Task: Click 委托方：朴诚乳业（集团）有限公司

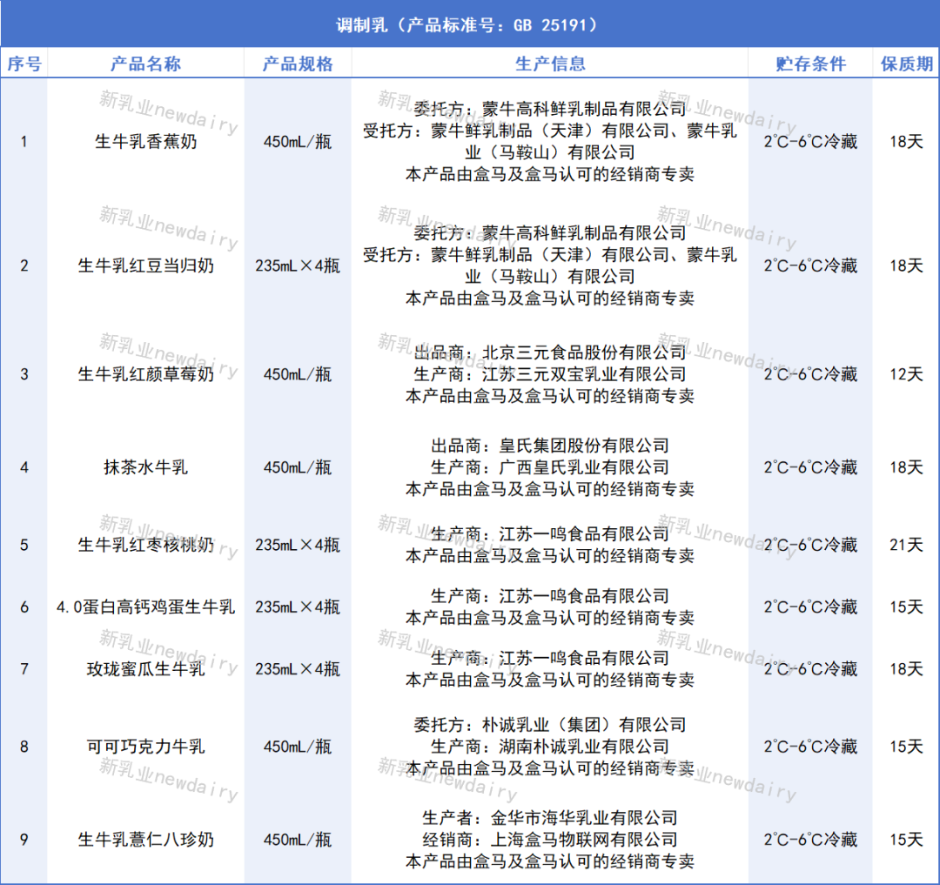Action: [x=550, y=725]
